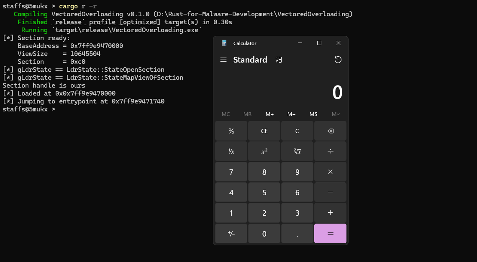The height and width of the screenshot is (262, 477).
Task: Select the multiply operator key
Action: (330, 172)
